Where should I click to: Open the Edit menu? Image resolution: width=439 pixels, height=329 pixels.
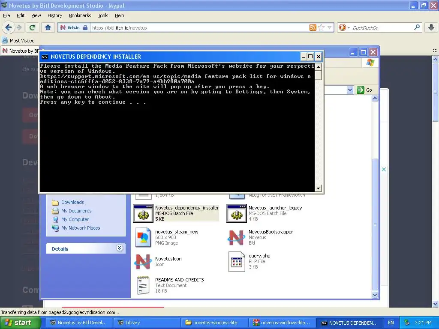[x=21, y=15]
